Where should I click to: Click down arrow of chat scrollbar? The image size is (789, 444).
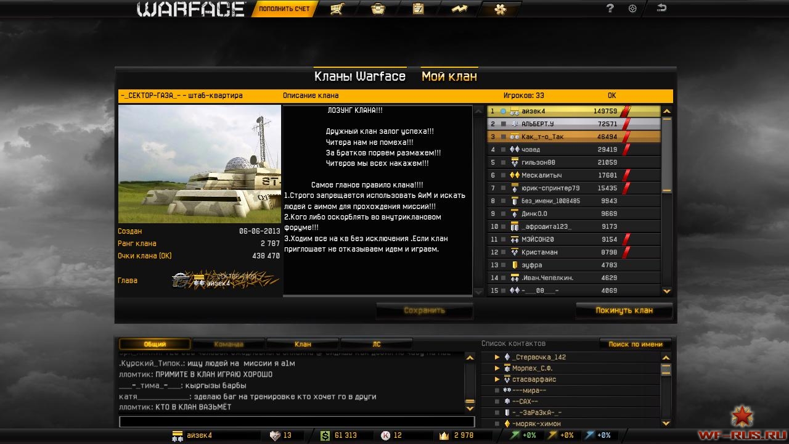(470, 408)
